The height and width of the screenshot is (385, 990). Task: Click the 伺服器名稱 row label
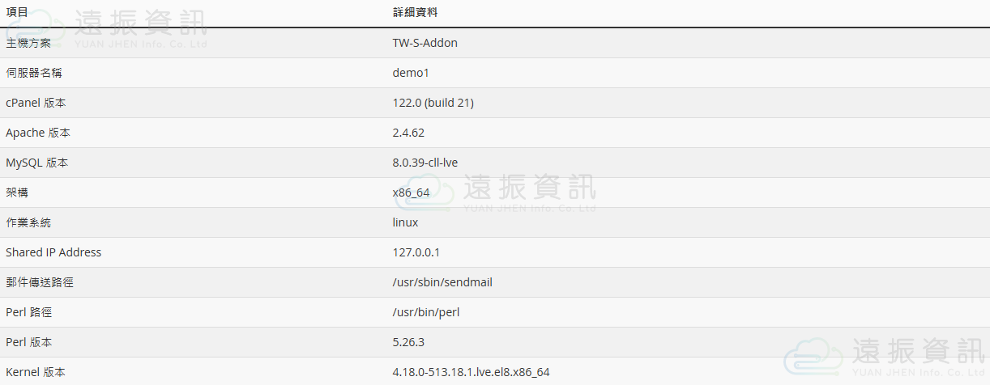pyautogui.click(x=34, y=73)
